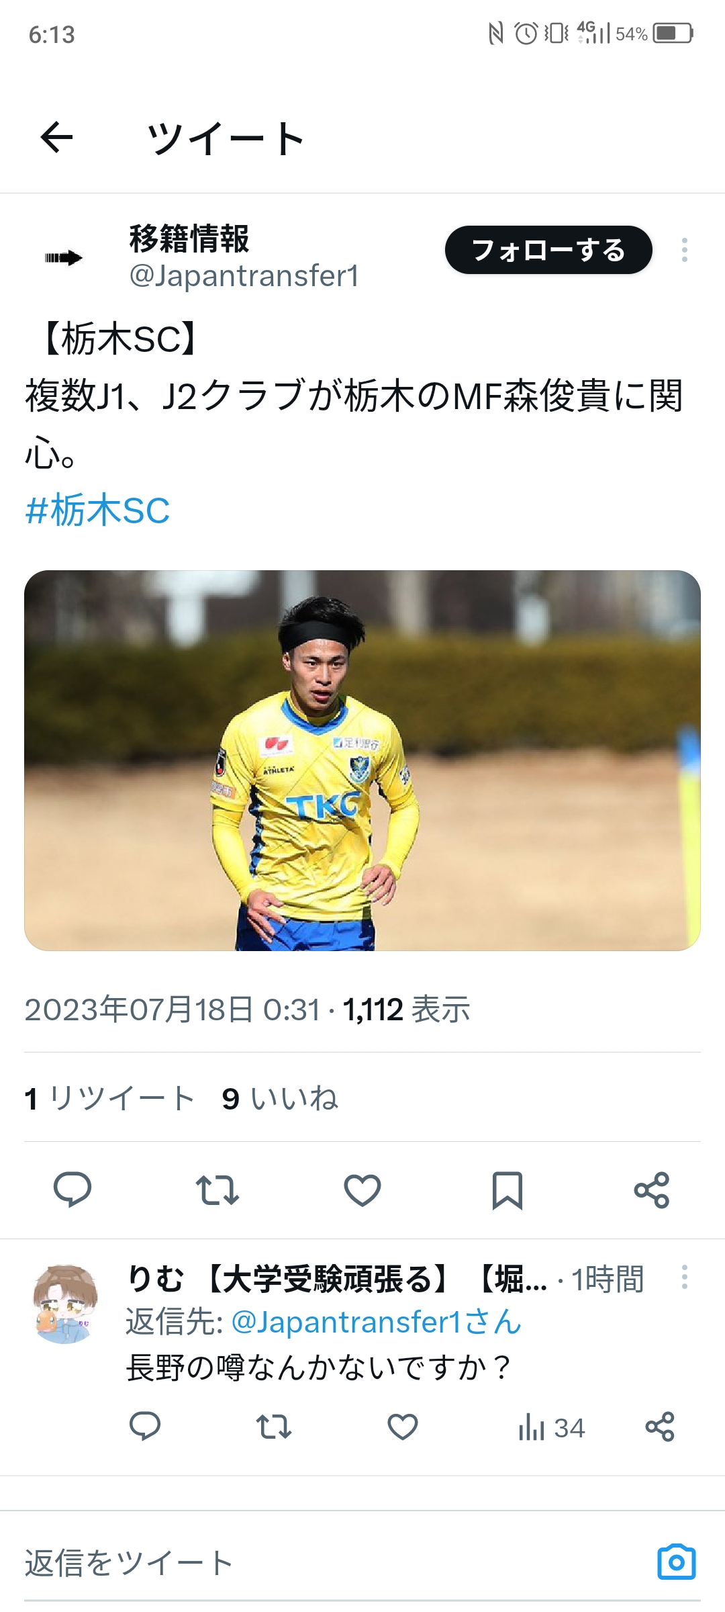Like りむ's reply
Screen dimensions: 725x1612
click(403, 1427)
